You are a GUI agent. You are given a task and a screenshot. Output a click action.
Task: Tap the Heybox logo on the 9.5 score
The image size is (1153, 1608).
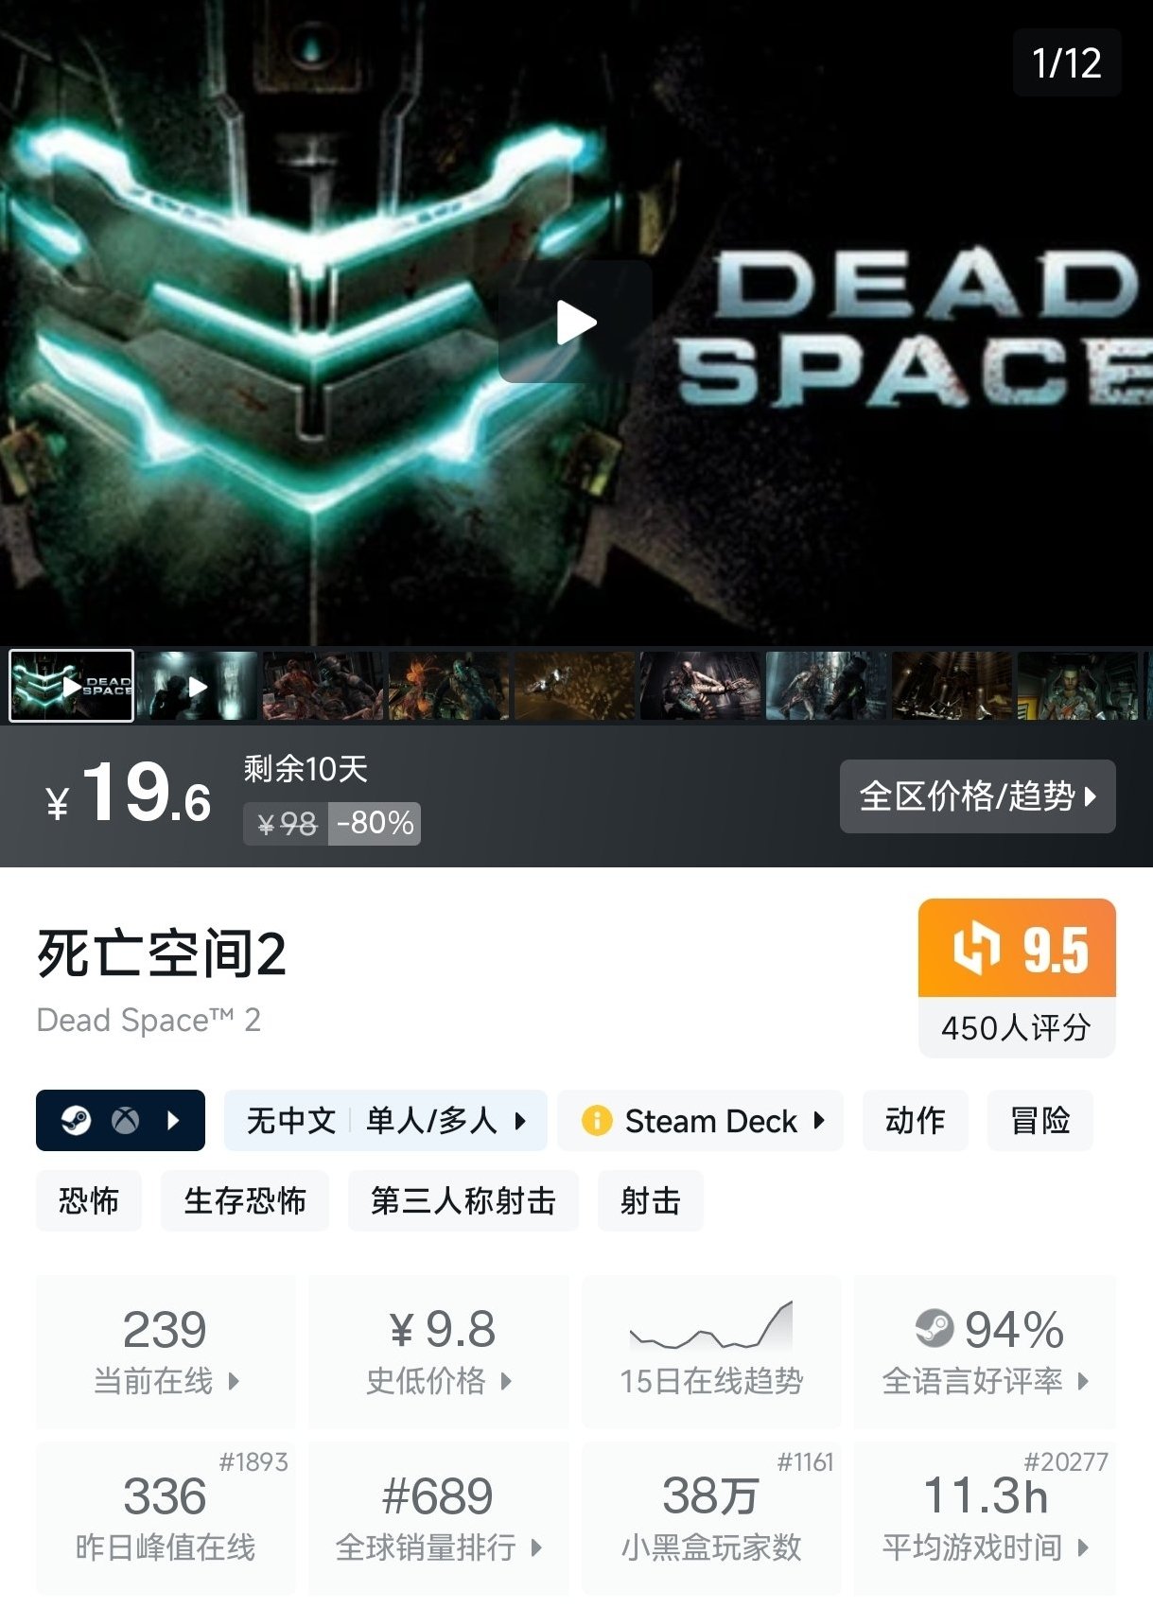point(976,948)
